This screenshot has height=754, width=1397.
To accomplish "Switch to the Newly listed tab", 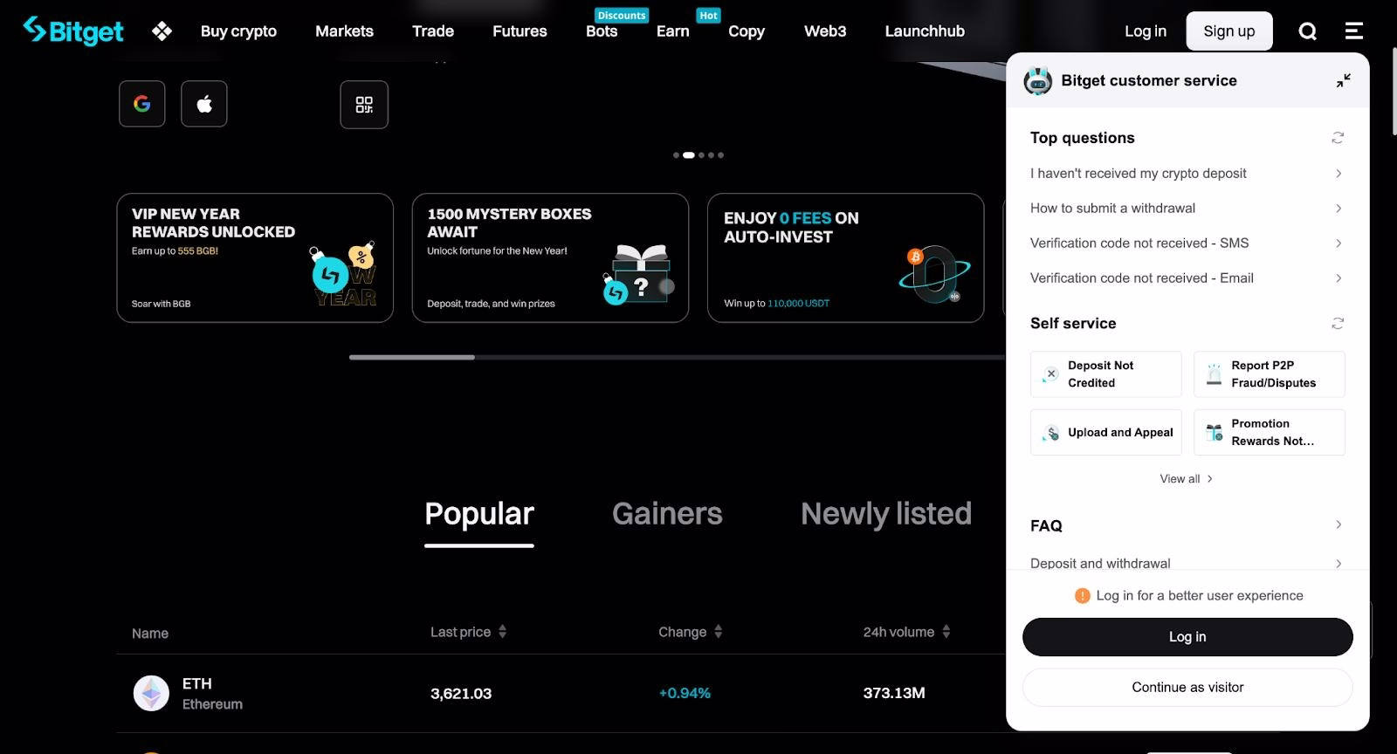I will (886, 514).
